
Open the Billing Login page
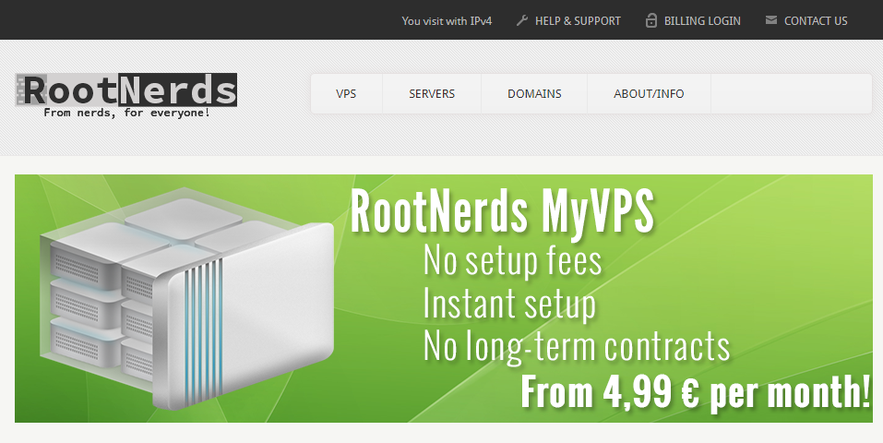(x=702, y=21)
